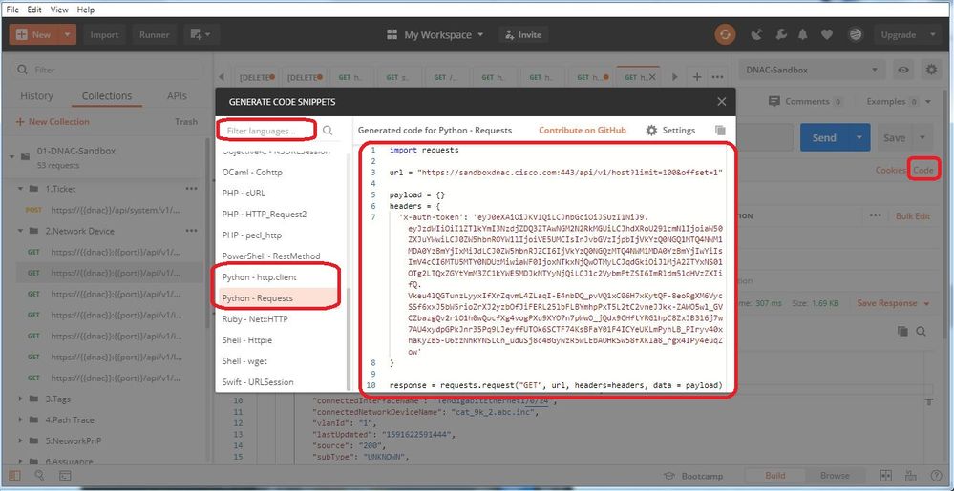Image resolution: width=954 pixels, height=491 pixels.
Task: Expand the 5.NetworkPnP folder
Action: (21, 440)
